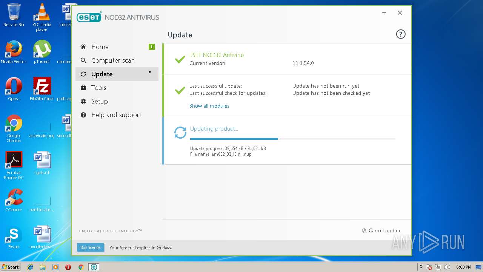Open Help and support section

[x=117, y=115]
